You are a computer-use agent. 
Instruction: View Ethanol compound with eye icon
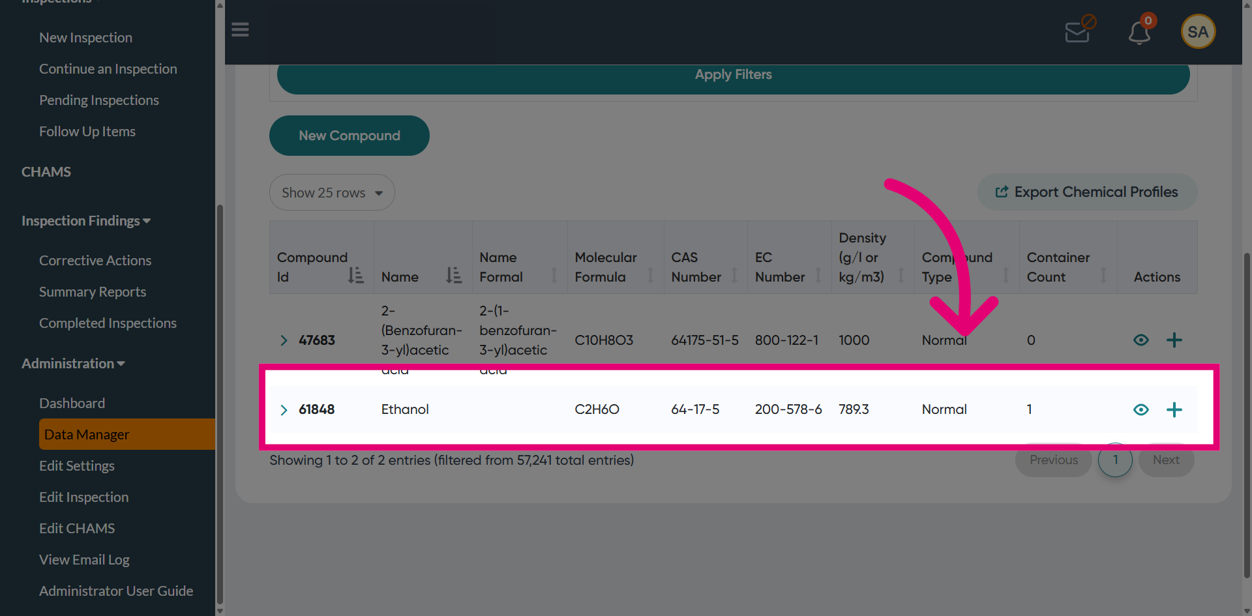[1140, 409]
